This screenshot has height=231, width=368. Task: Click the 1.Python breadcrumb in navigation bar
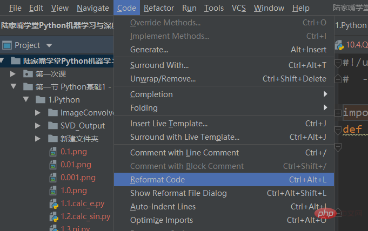pos(351,25)
